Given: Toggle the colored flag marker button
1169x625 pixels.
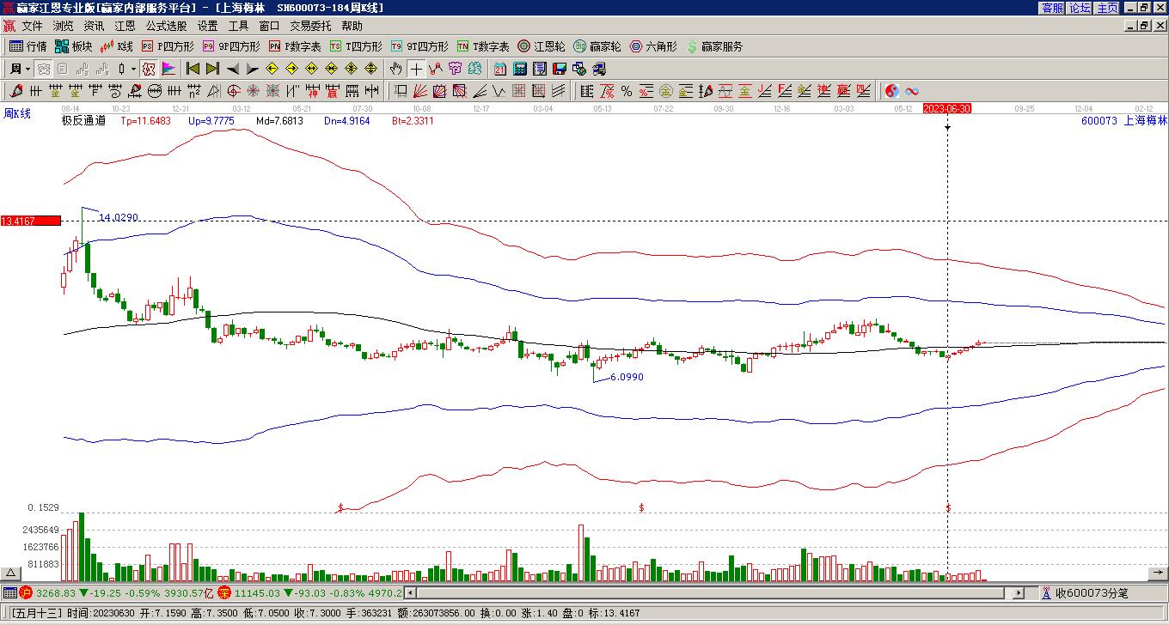Looking at the screenshot, I should coord(168,69).
